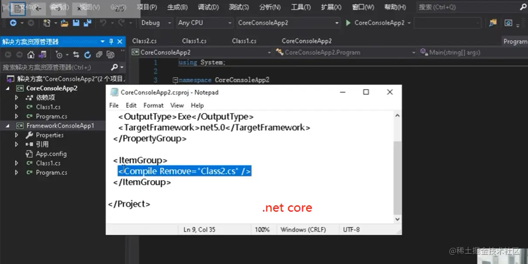Open the 调试(D) menu

pos(208,7)
